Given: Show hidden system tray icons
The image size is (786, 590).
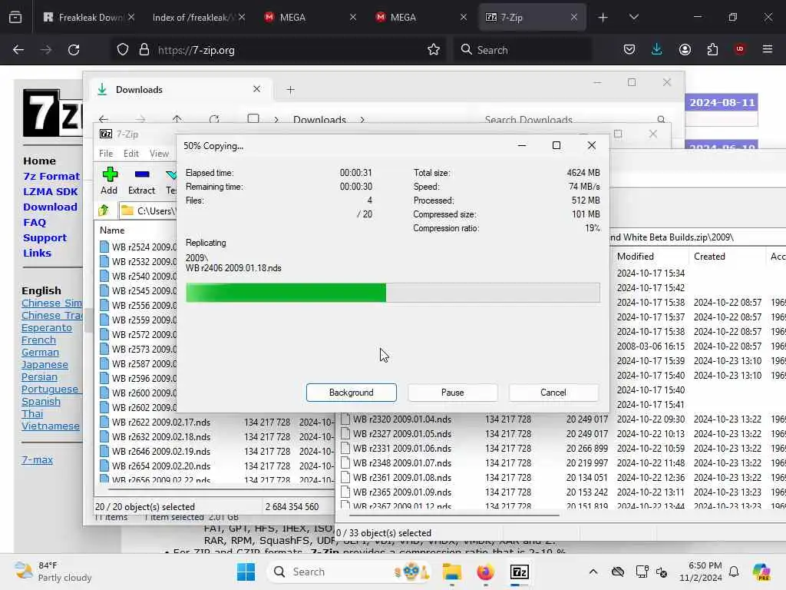Looking at the screenshot, I should point(593,572).
